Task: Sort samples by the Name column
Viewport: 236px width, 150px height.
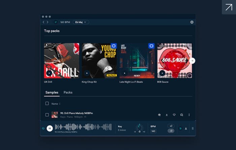Action: click(x=56, y=104)
